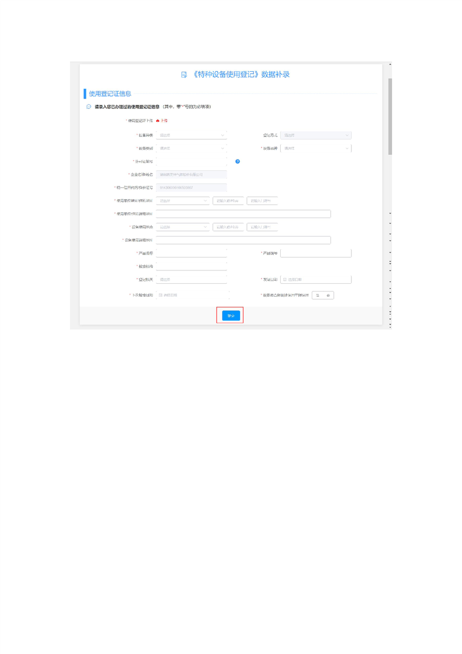
Task: Open the 设备种类 dropdown
Action: tap(191, 135)
